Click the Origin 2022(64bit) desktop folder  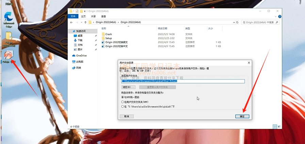pyautogui.click(x=9, y=39)
